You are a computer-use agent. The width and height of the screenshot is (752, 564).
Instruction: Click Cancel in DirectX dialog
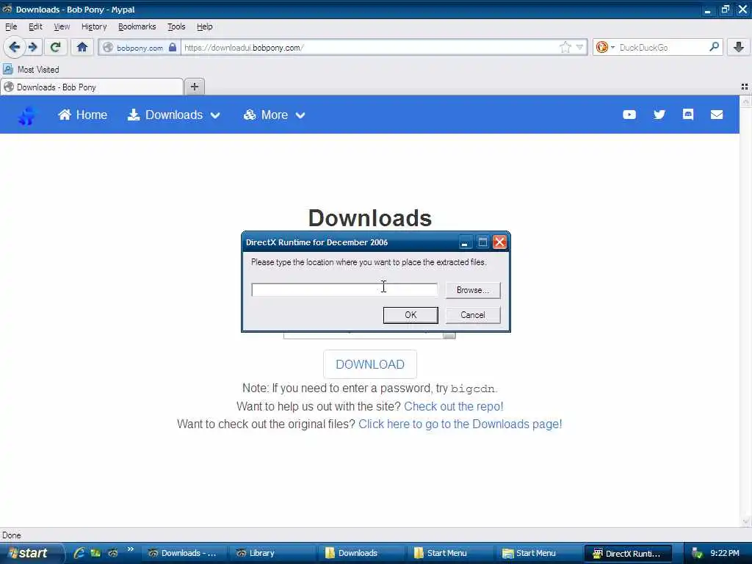tap(473, 315)
